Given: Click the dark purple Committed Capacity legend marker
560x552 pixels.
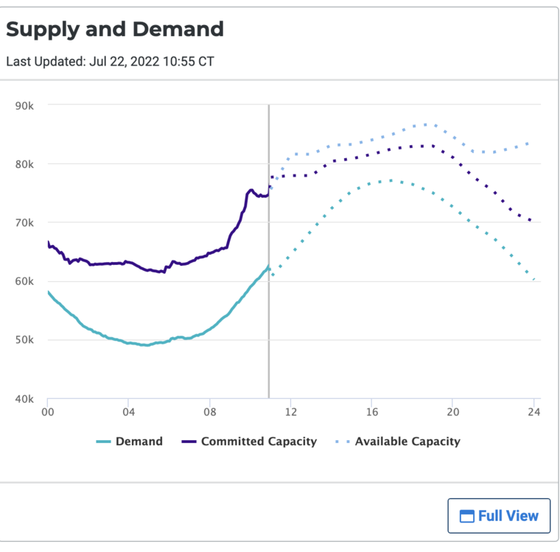Looking at the screenshot, I should (189, 442).
